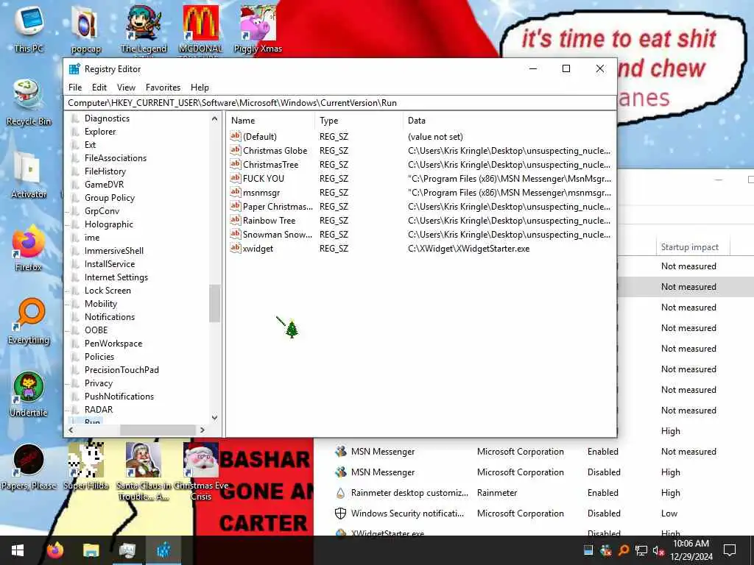Select the GameDVR registry key
754x565 pixels.
(104, 185)
